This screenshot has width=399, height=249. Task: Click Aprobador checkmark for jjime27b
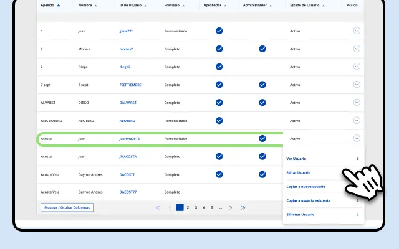(219, 31)
